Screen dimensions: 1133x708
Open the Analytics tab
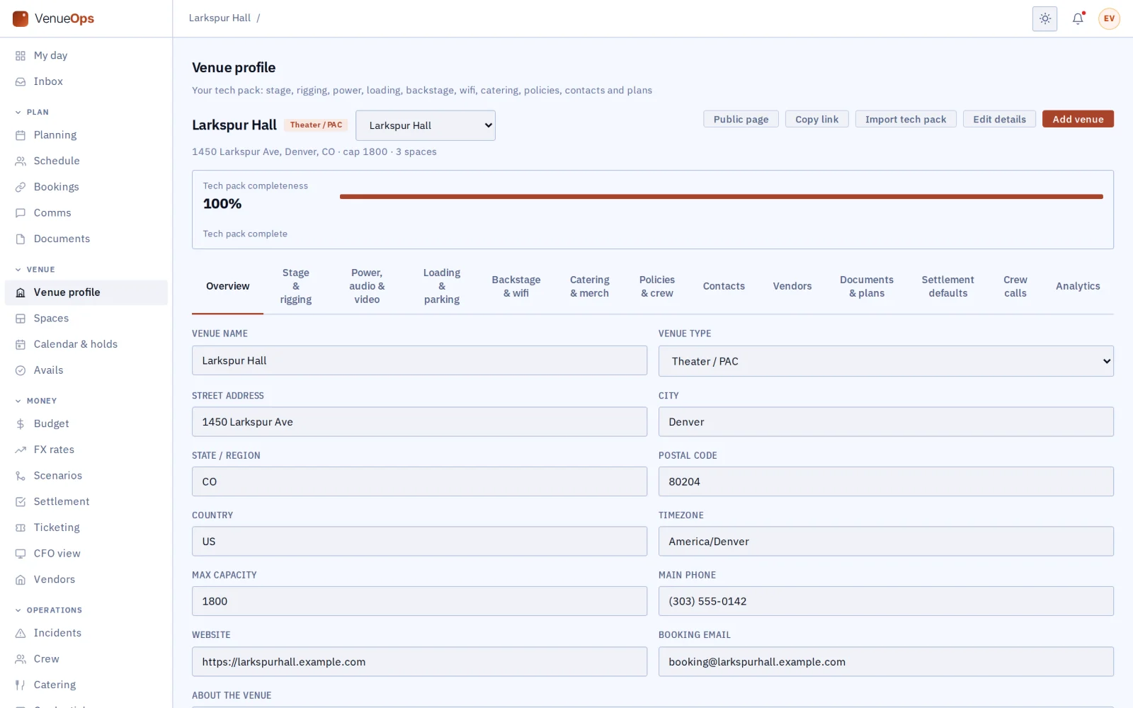coord(1078,286)
